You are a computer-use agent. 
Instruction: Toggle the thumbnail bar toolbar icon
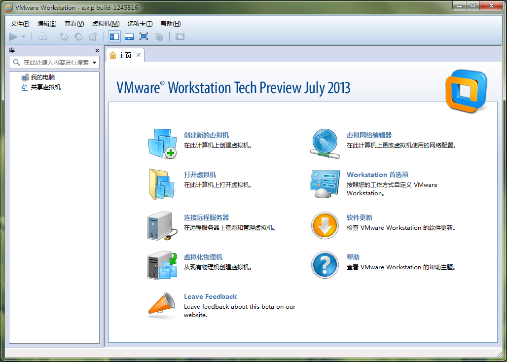tap(129, 36)
